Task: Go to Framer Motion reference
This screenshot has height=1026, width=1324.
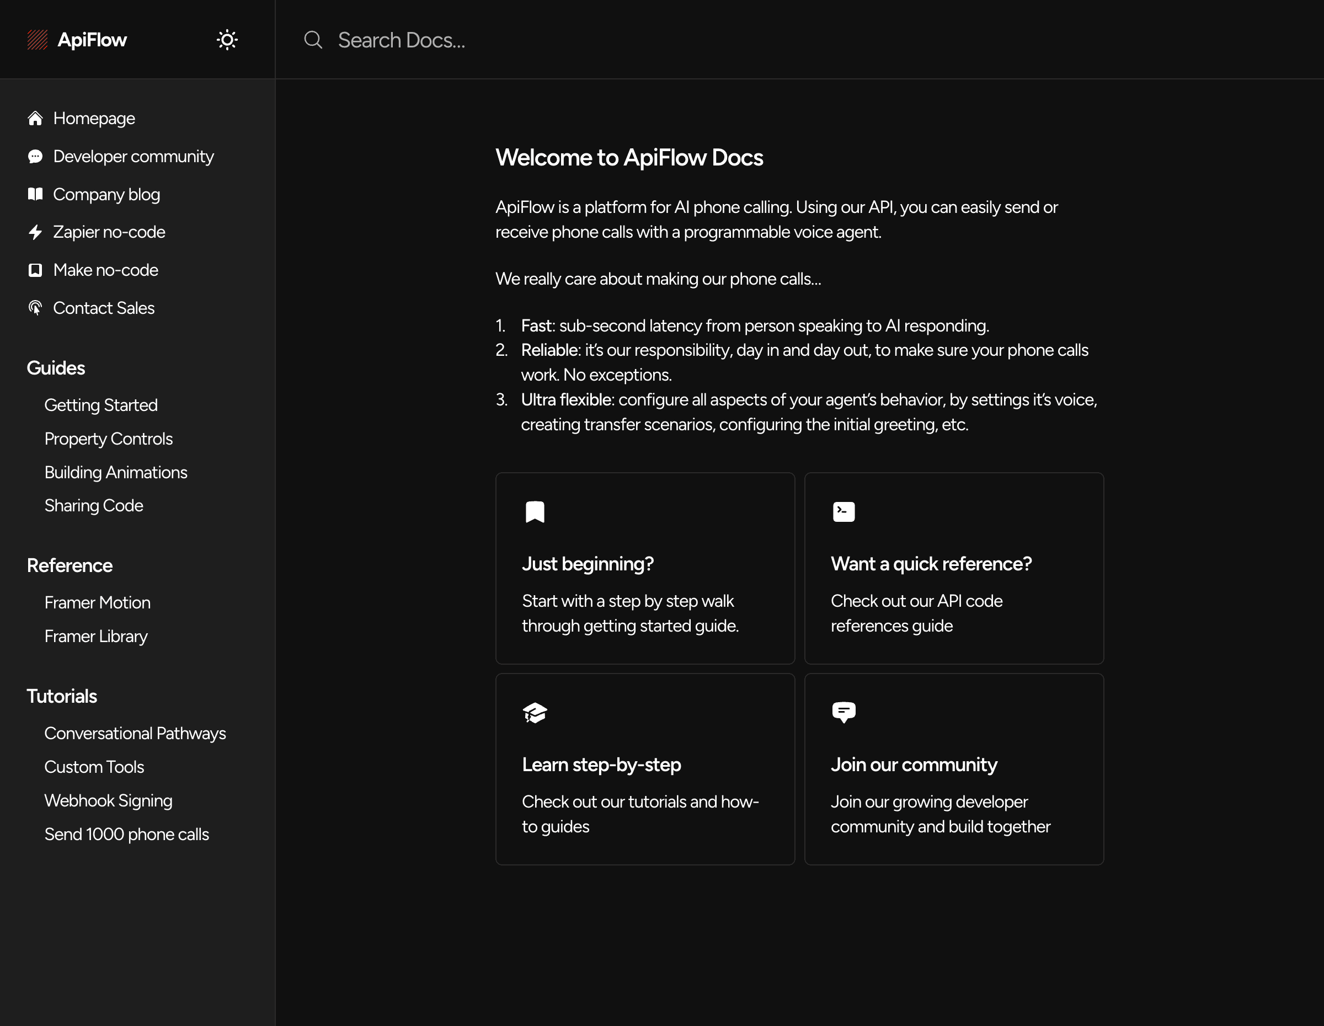Action: pos(97,602)
